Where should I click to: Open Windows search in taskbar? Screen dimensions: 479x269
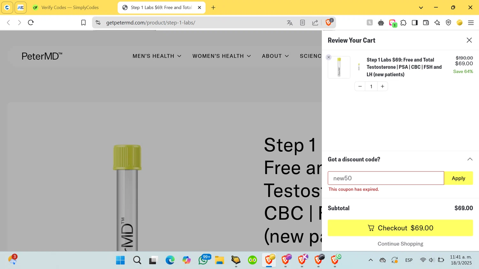coord(137,260)
